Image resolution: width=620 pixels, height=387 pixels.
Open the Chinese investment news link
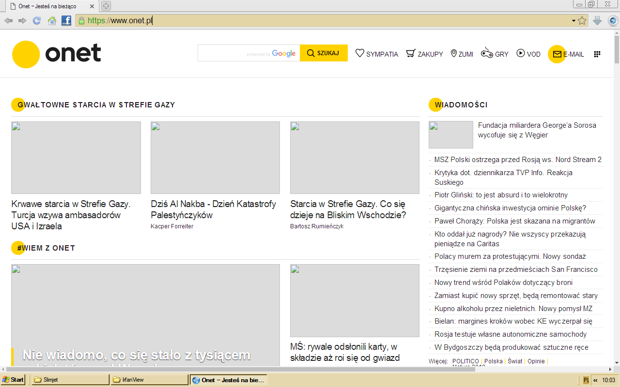click(510, 208)
